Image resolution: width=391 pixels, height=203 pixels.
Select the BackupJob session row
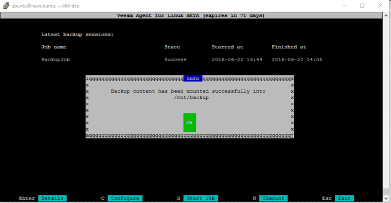[182, 60]
